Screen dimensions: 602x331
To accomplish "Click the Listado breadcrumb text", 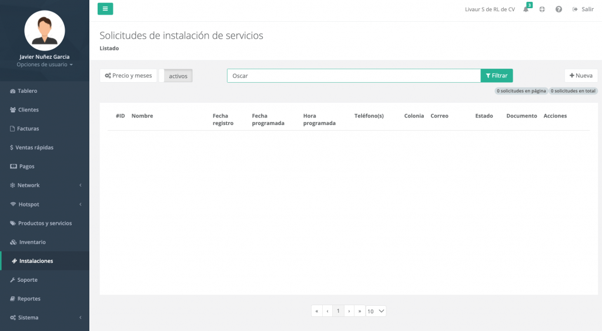I will (109, 48).
